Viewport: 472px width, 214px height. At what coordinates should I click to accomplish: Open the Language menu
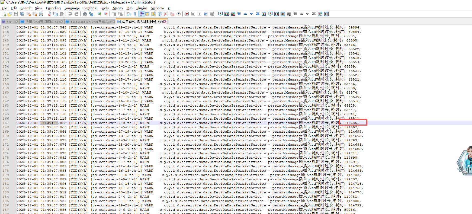tap(72, 8)
